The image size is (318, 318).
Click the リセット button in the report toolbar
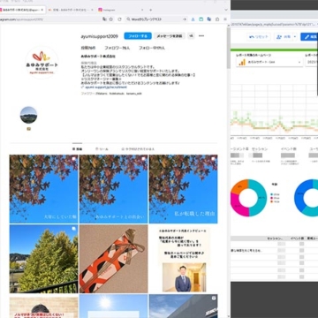tap(259, 37)
